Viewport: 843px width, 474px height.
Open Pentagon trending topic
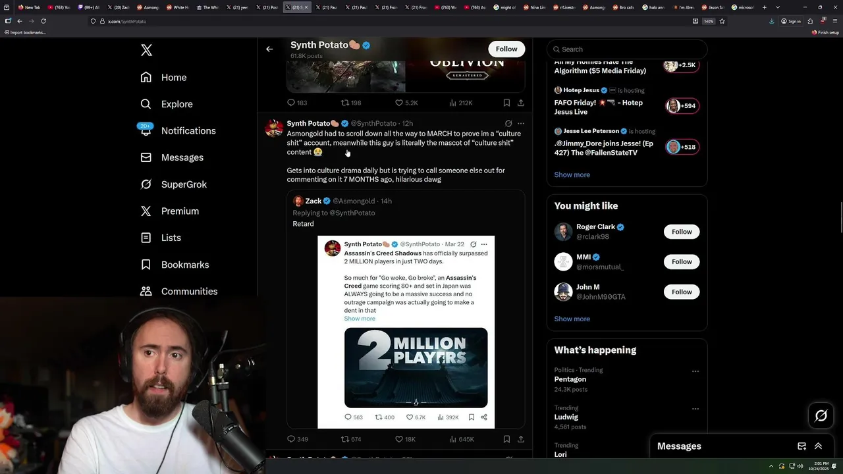(570, 379)
